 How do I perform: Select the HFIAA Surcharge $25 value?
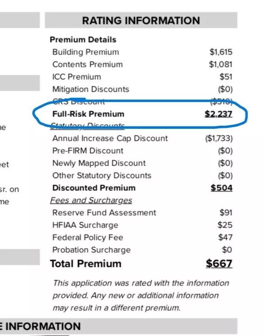(225, 225)
